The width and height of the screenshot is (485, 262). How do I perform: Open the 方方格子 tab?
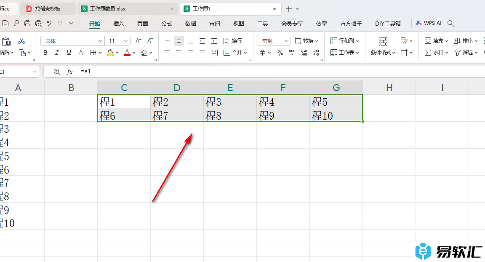pyautogui.click(x=351, y=24)
